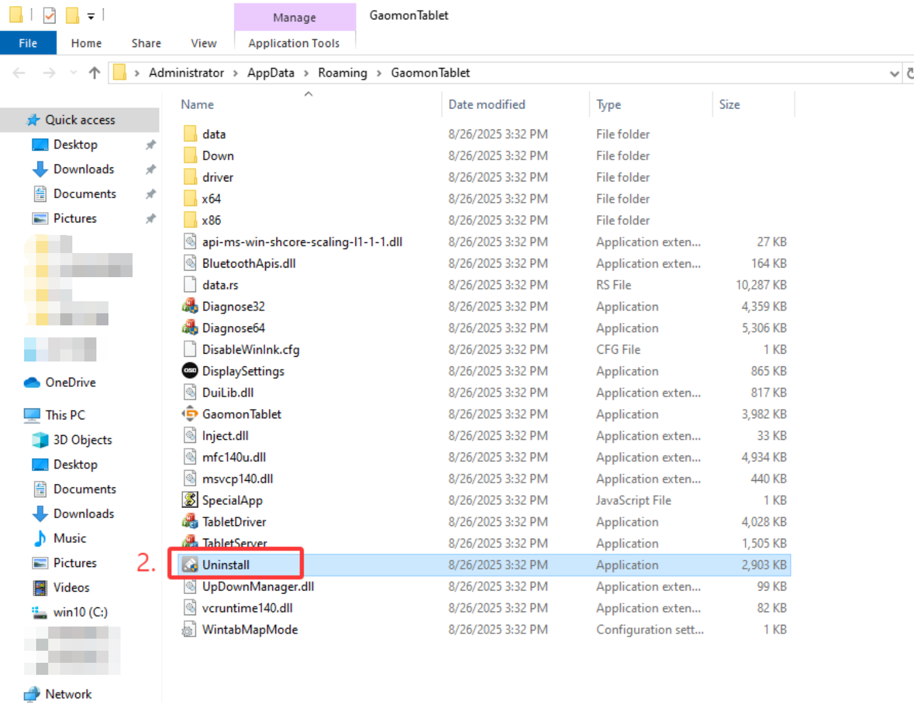Go to Roaming in address path

point(342,73)
